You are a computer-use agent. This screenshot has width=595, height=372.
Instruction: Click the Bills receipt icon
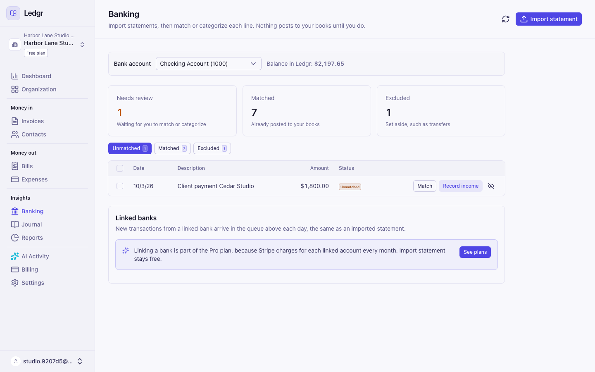[15, 166]
